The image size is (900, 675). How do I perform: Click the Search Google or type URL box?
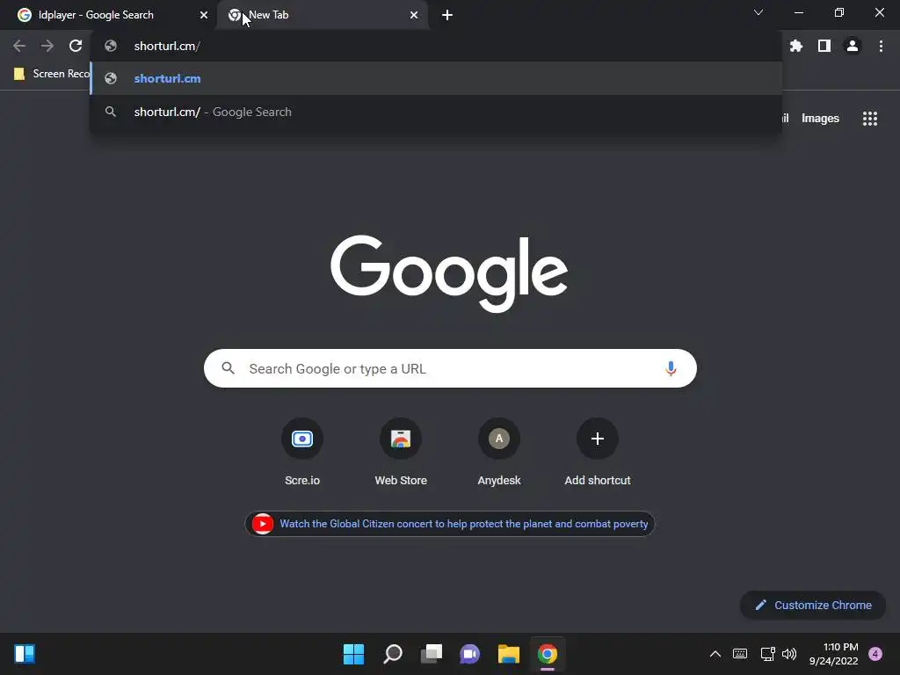point(450,368)
